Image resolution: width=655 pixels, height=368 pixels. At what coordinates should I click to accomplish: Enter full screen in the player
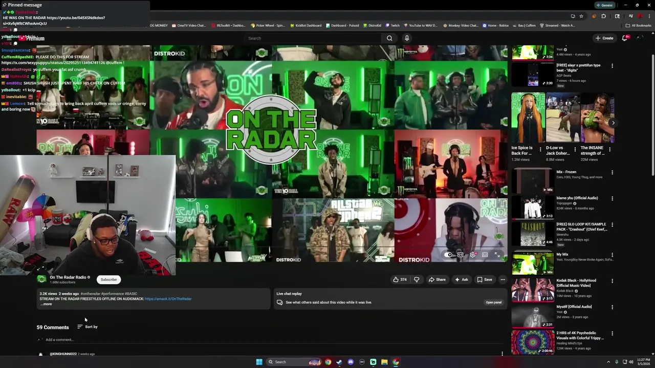497,255
